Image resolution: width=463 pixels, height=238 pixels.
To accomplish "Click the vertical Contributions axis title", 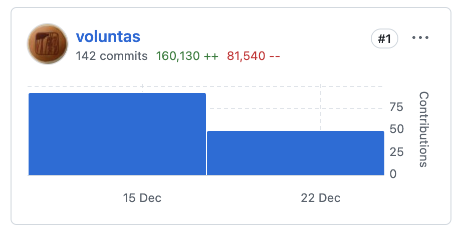I will (423, 129).
